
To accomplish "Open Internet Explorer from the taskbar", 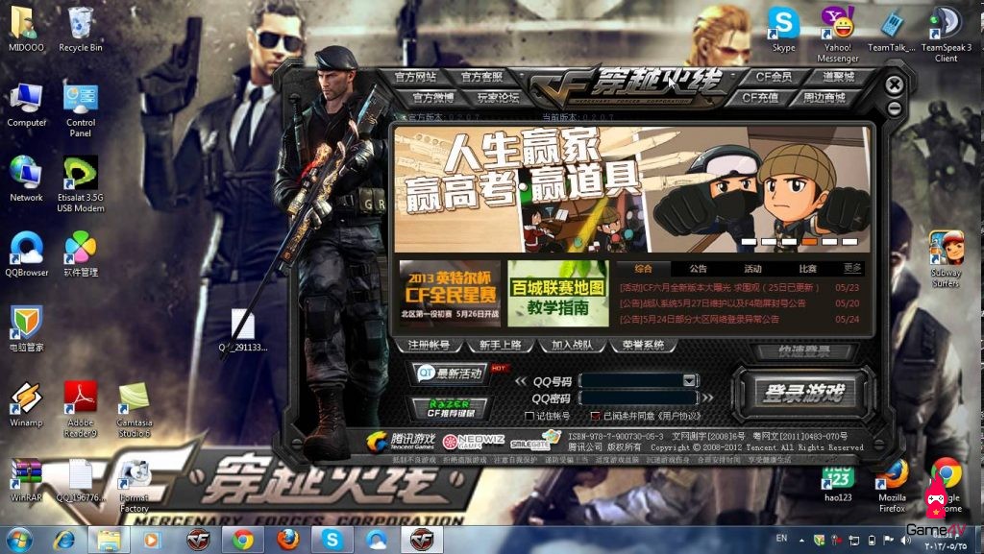I will (x=64, y=540).
